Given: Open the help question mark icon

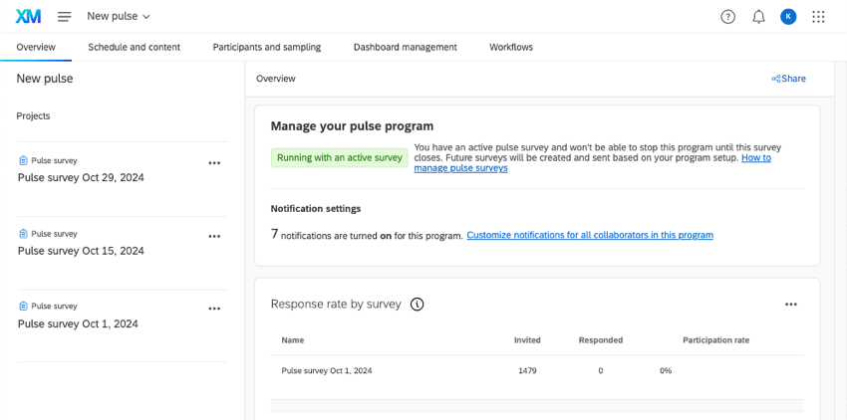Looking at the screenshot, I should [727, 16].
